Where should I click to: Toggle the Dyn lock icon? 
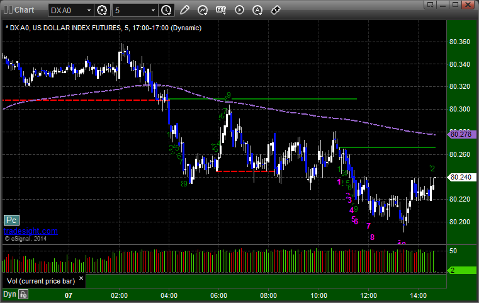click(23, 294)
